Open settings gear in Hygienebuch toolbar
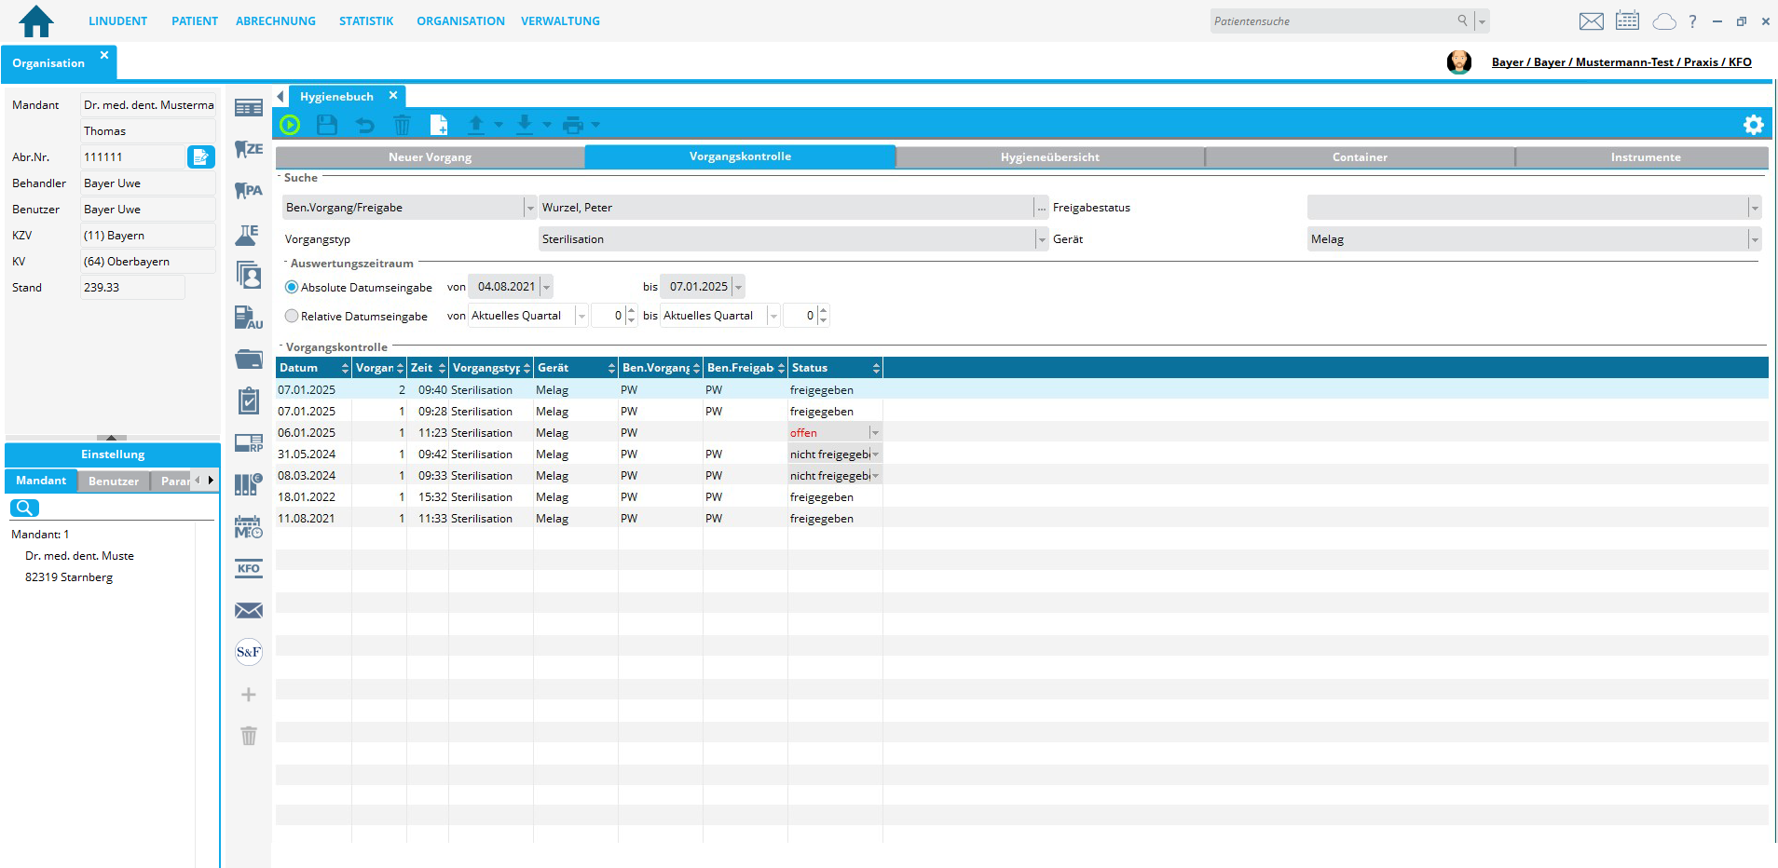This screenshot has height=868, width=1778. point(1753,125)
